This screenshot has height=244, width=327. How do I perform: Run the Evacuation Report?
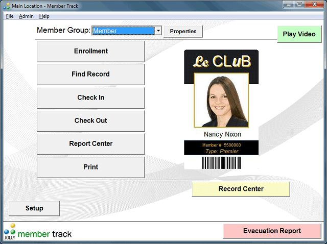pos(272,231)
